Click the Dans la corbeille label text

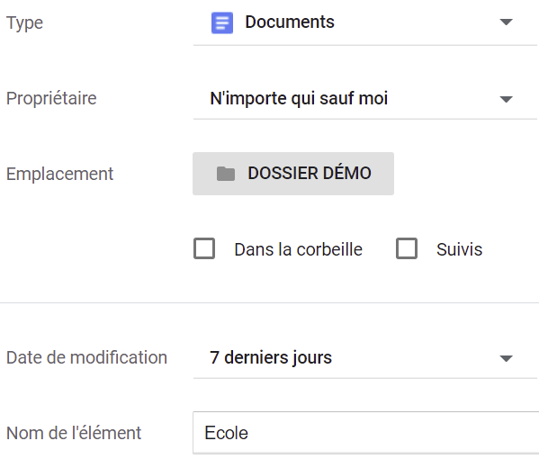pos(299,249)
